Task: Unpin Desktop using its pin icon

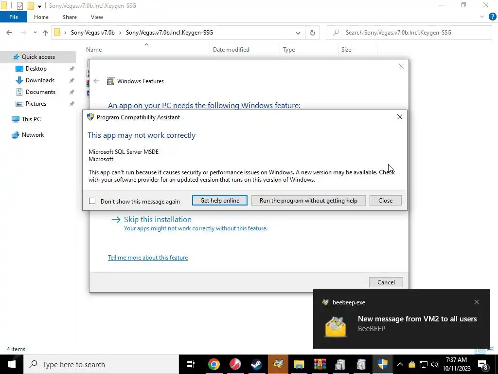Action: pyautogui.click(x=72, y=69)
